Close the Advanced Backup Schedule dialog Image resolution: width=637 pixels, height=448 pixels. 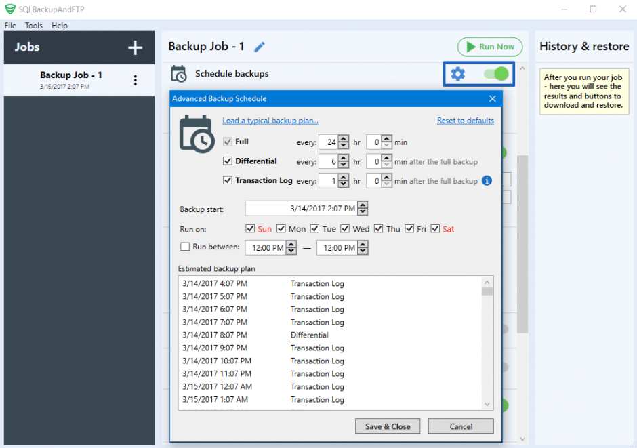(x=493, y=99)
